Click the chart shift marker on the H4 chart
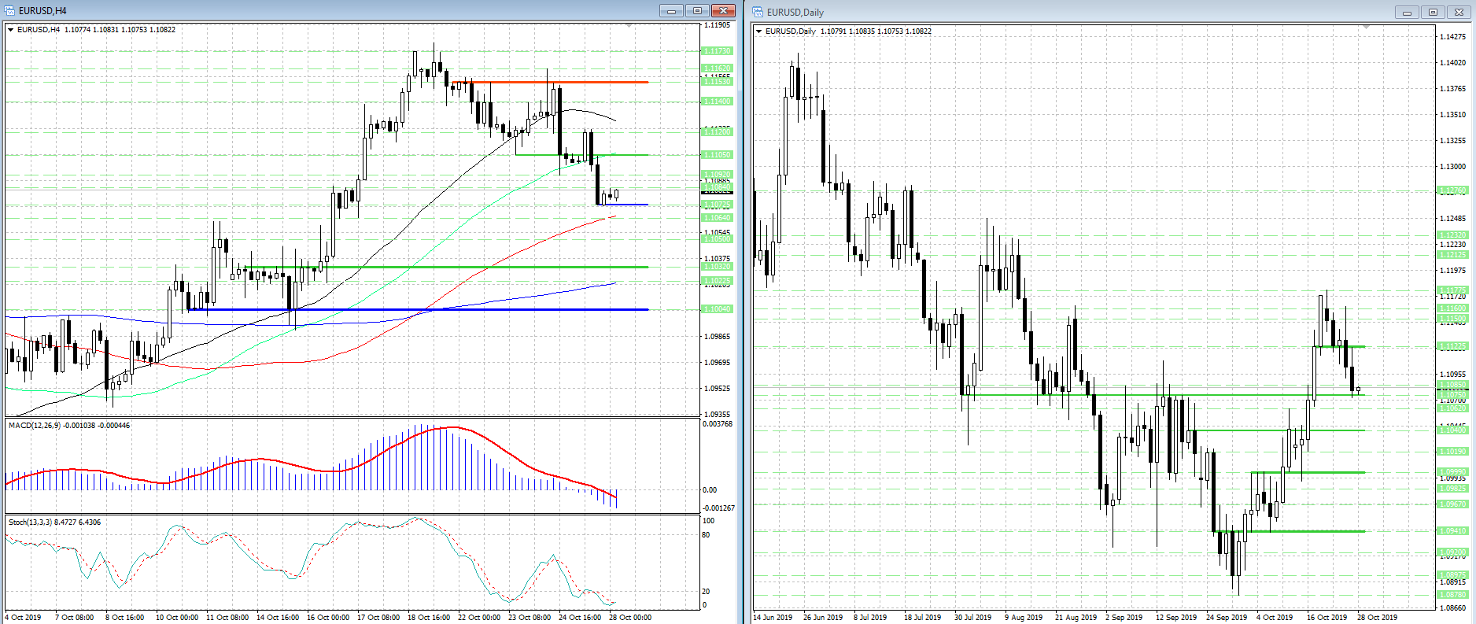 click(x=628, y=26)
